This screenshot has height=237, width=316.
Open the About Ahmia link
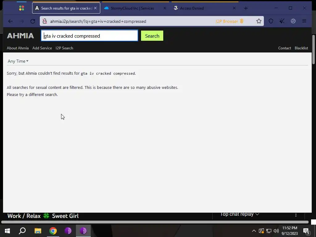[18, 48]
